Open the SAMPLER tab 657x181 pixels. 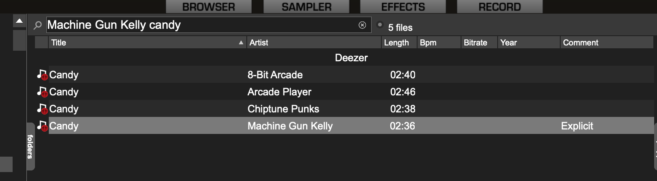(x=306, y=7)
